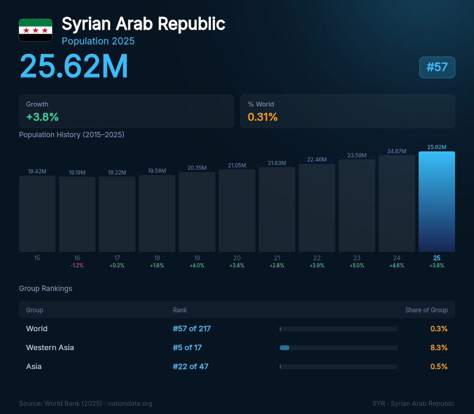474x414 pixels.
Task: Click the Syrian Arab Republic title
Action: tap(143, 24)
